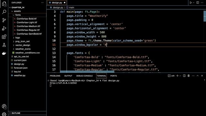Kill terminal with trash icon
The height and width of the screenshot is (116, 206).
point(189,76)
